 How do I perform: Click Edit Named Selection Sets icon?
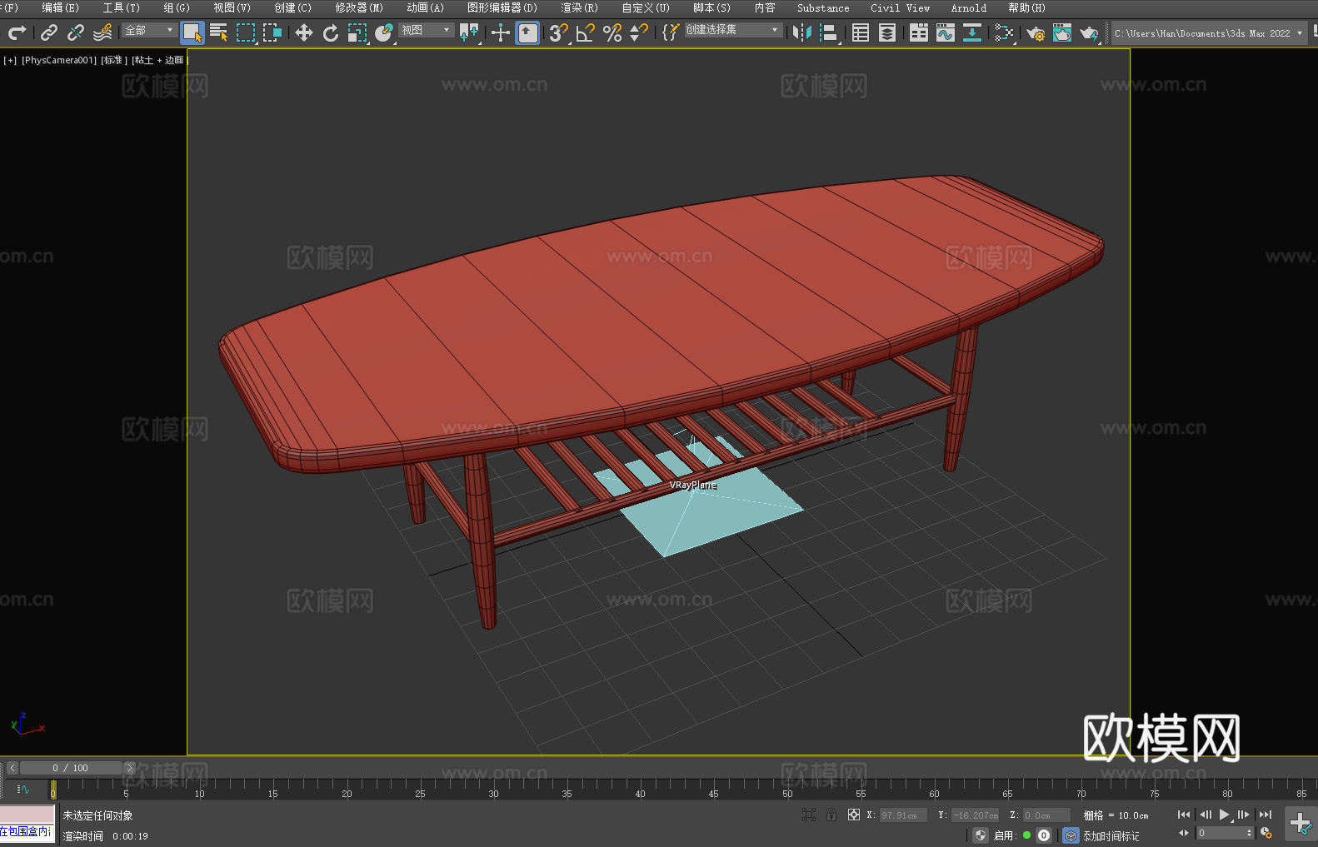(671, 32)
